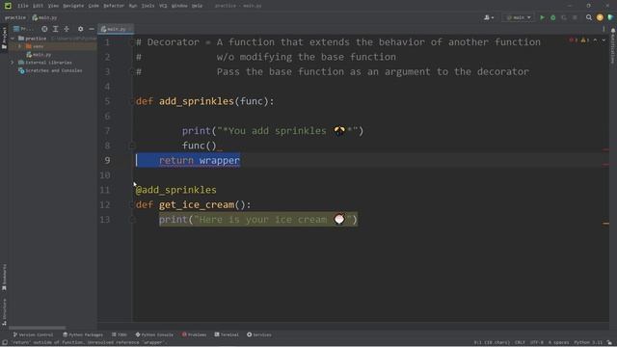This screenshot has height=347, width=617.
Task: Click the error count indicator in editor corner
Action: click(x=574, y=40)
